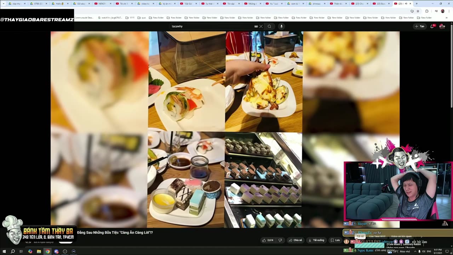
Task: Open Task View on the taskbar
Action: (21, 251)
